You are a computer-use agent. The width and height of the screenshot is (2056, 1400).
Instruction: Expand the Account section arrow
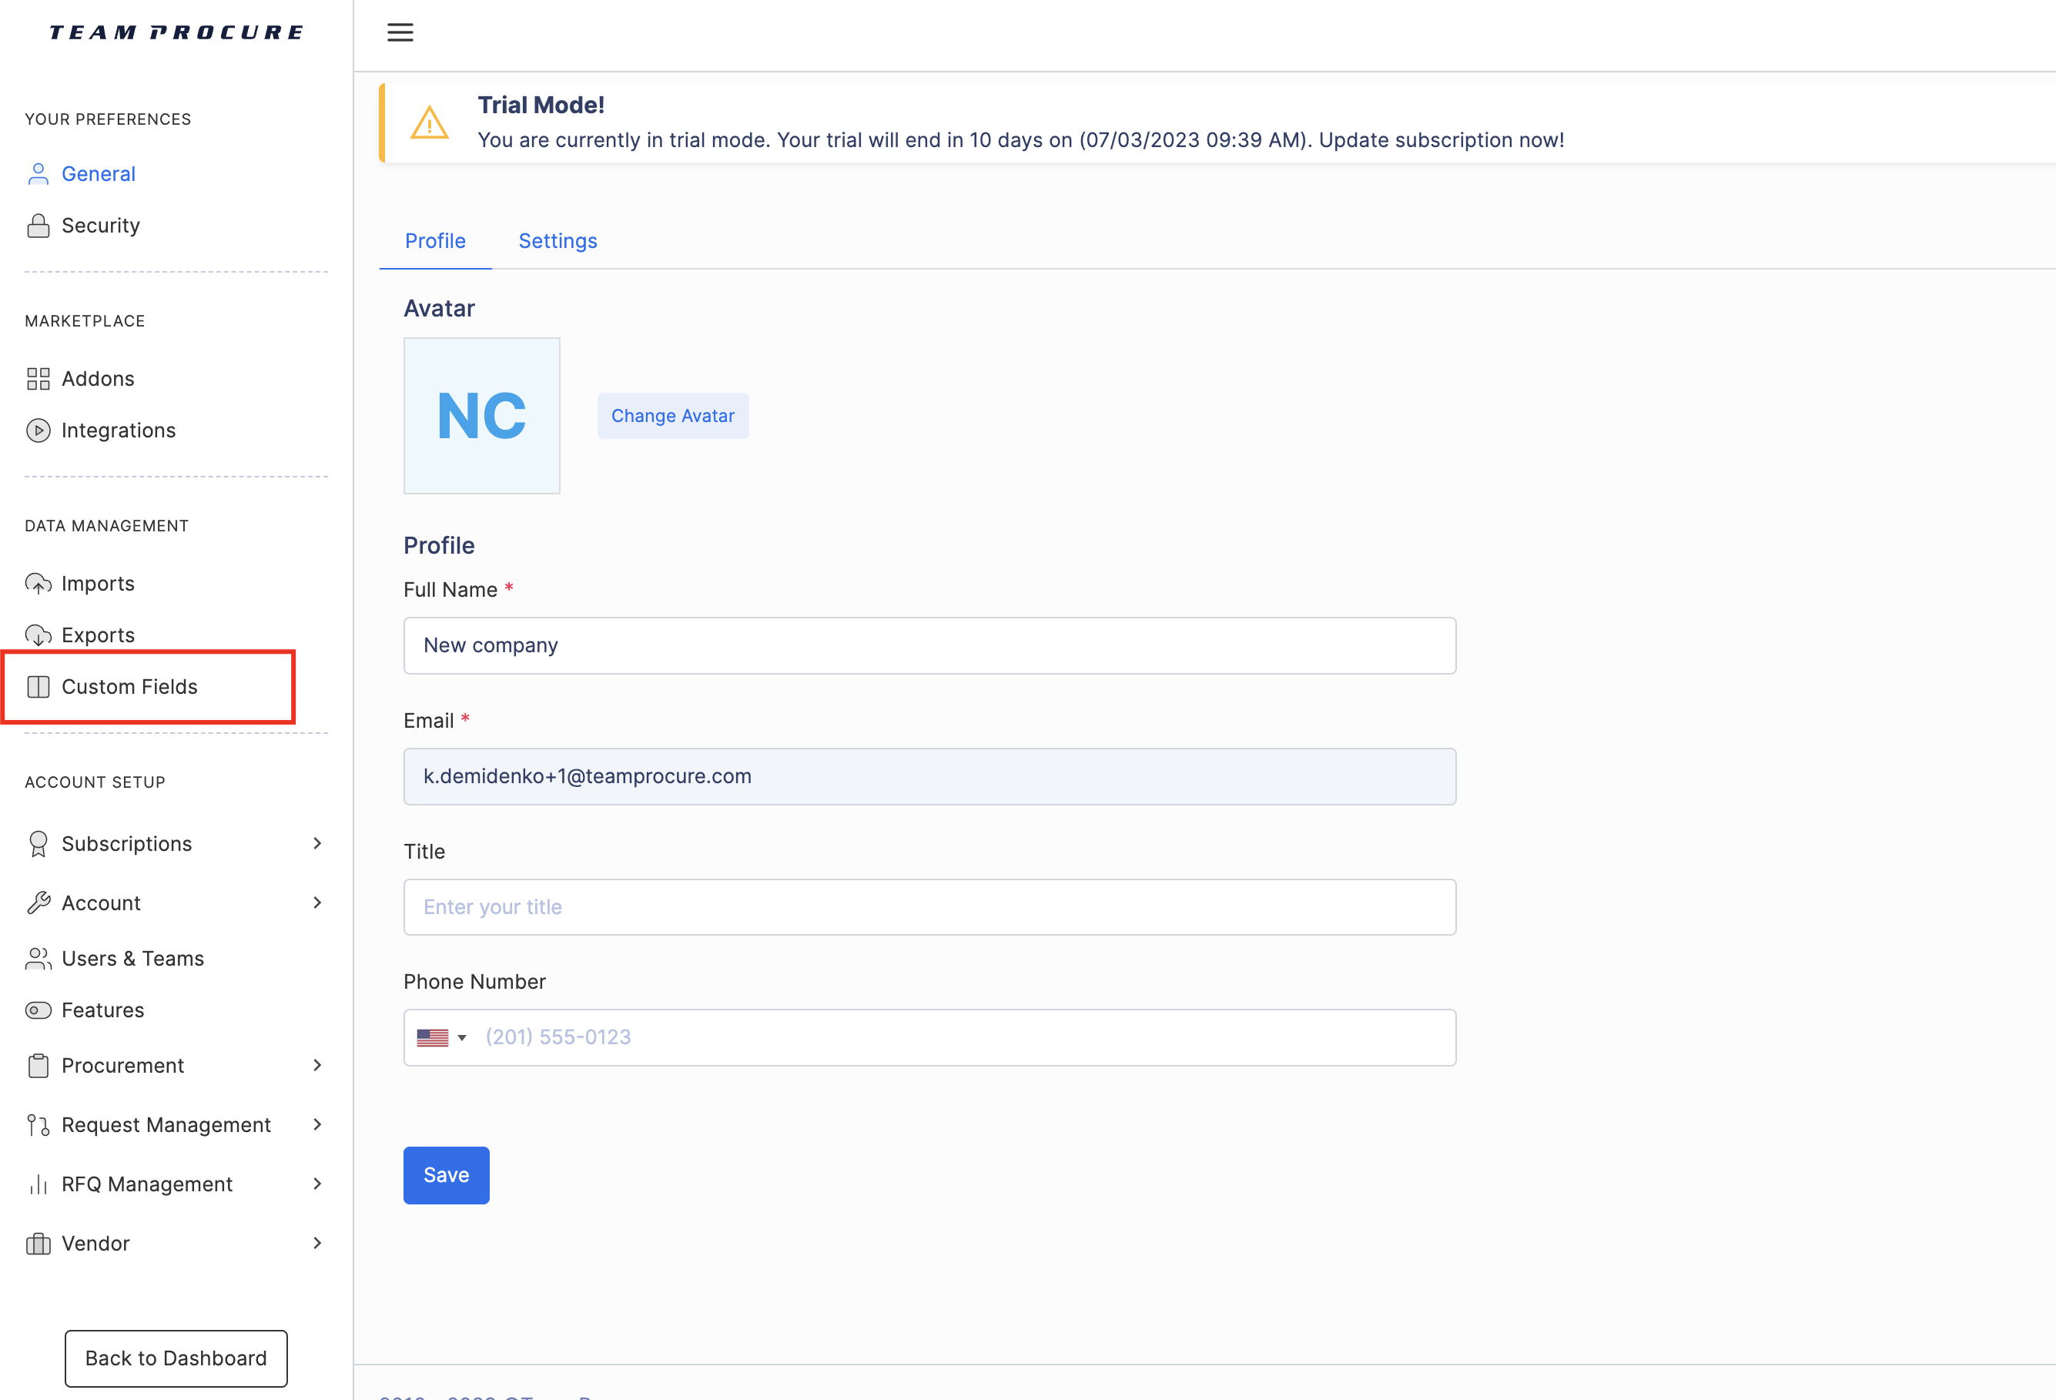[x=317, y=903]
